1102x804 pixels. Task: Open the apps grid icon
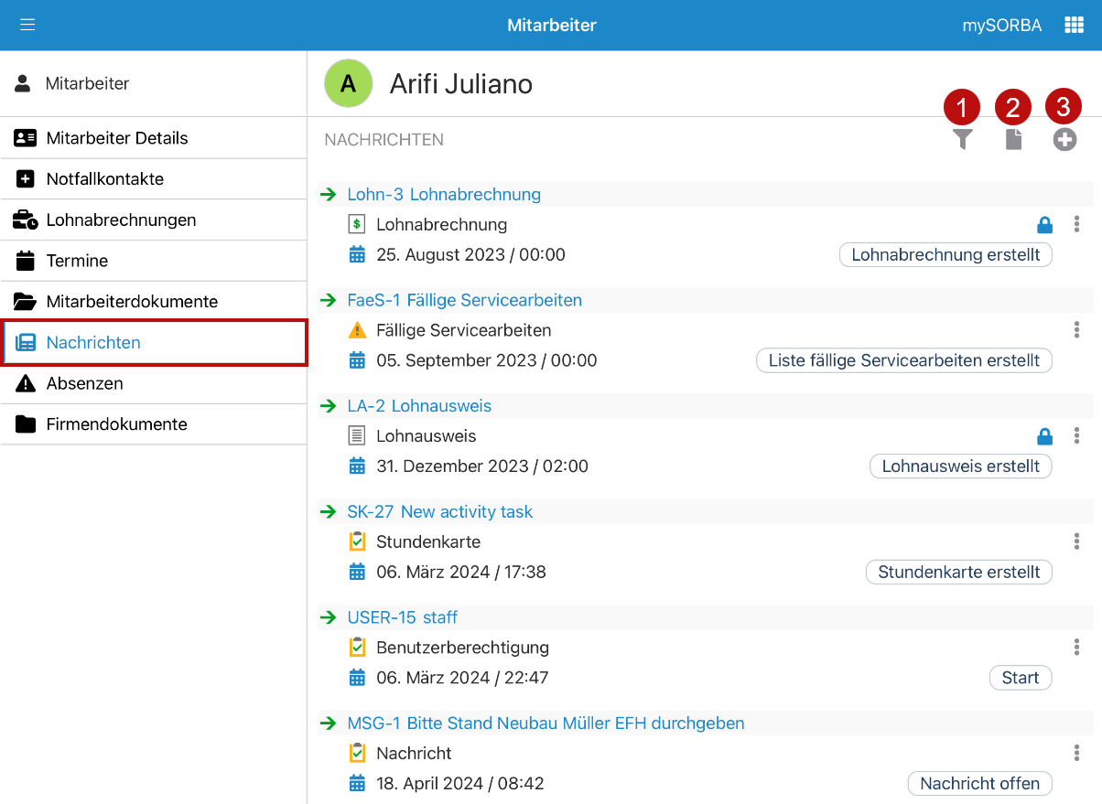pos(1075,25)
